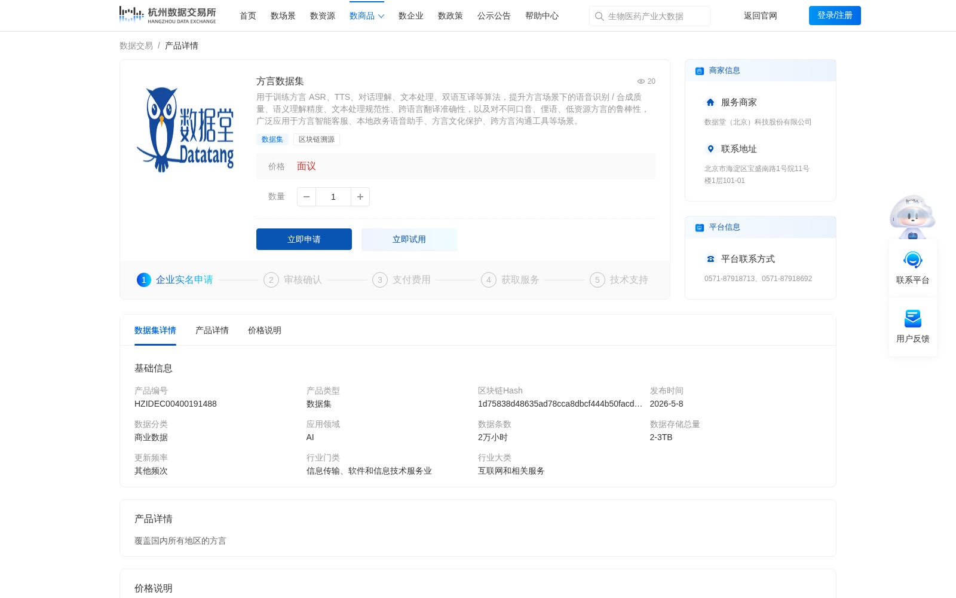Click the 平台联系方式 phone icon
The height and width of the screenshot is (598, 956).
pyautogui.click(x=710, y=259)
